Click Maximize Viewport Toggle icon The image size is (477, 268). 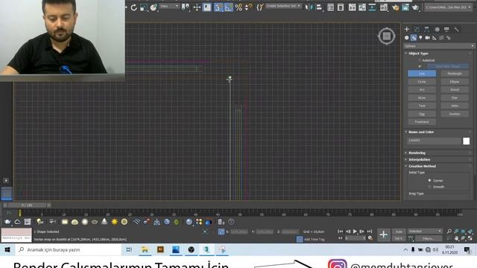tap(470, 238)
